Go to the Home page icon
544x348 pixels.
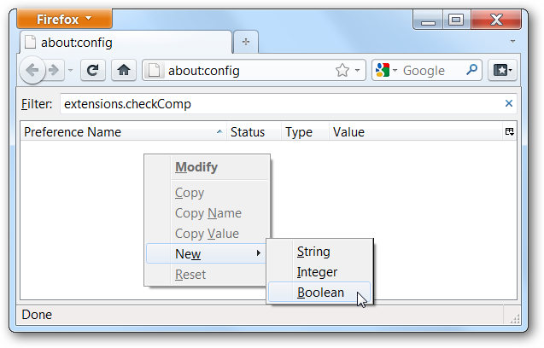123,70
